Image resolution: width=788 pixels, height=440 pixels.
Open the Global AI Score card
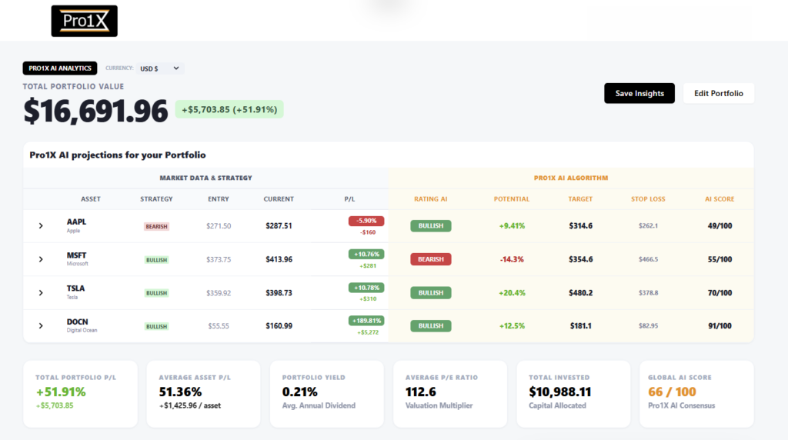[x=696, y=394]
